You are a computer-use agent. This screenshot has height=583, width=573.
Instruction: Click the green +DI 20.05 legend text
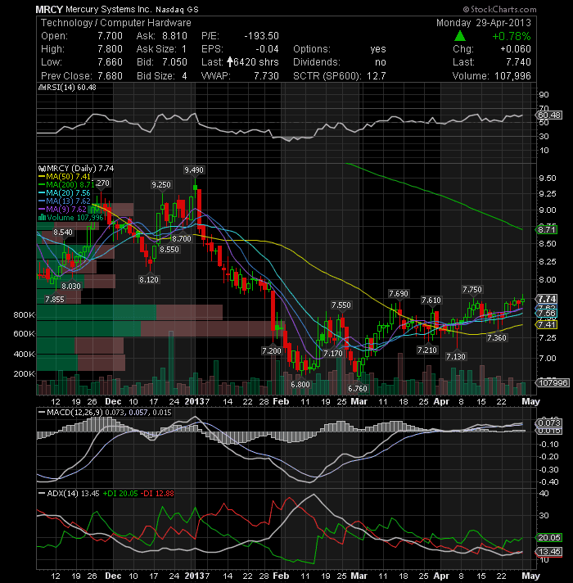(120, 494)
